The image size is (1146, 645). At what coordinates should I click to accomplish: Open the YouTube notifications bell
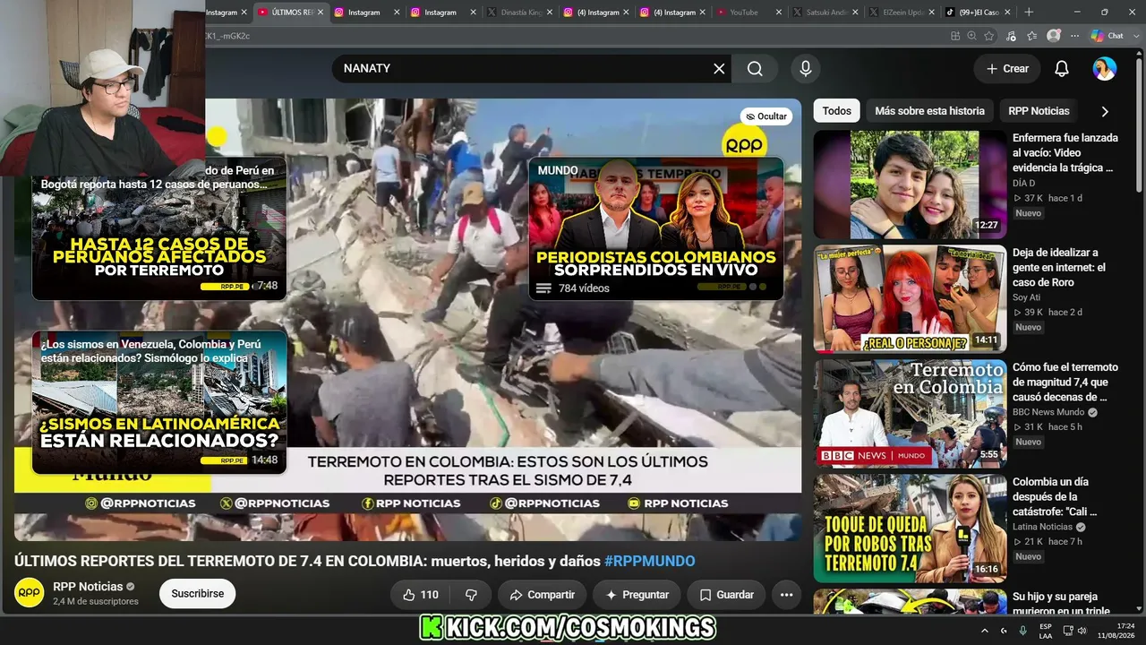tap(1062, 69)
